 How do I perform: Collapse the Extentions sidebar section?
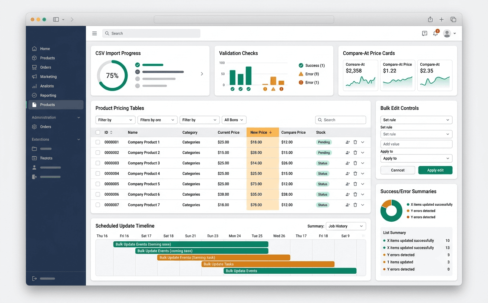pyautogui.click(x=78, y=140)
